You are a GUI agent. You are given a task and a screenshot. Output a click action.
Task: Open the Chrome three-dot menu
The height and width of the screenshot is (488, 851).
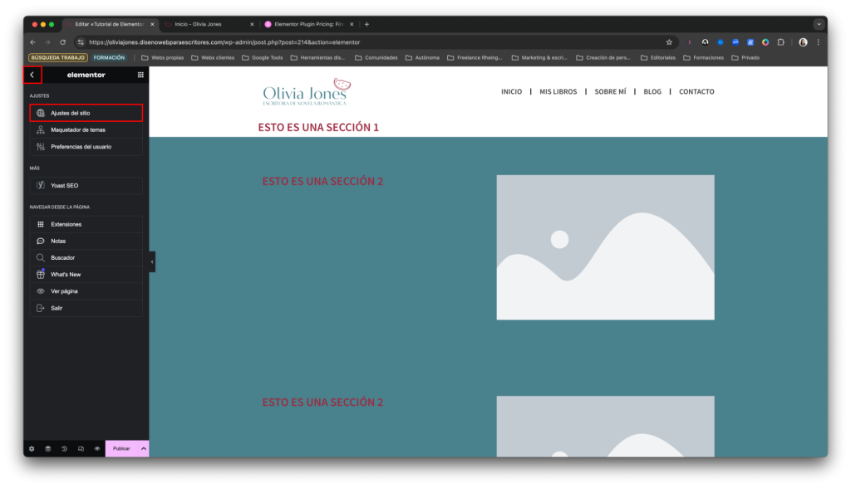pos(819,41)
